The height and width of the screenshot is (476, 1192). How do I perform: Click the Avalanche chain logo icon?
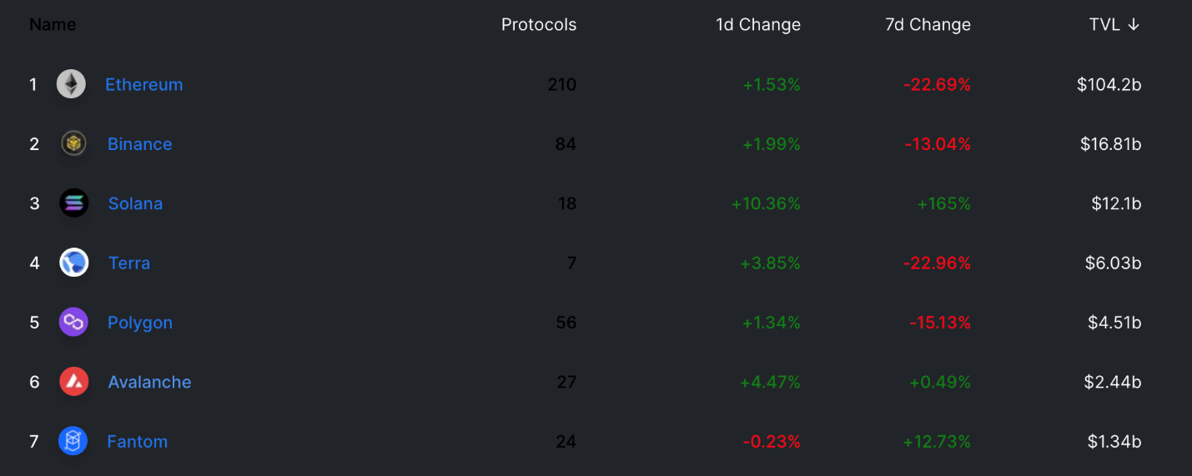[74, 382]
